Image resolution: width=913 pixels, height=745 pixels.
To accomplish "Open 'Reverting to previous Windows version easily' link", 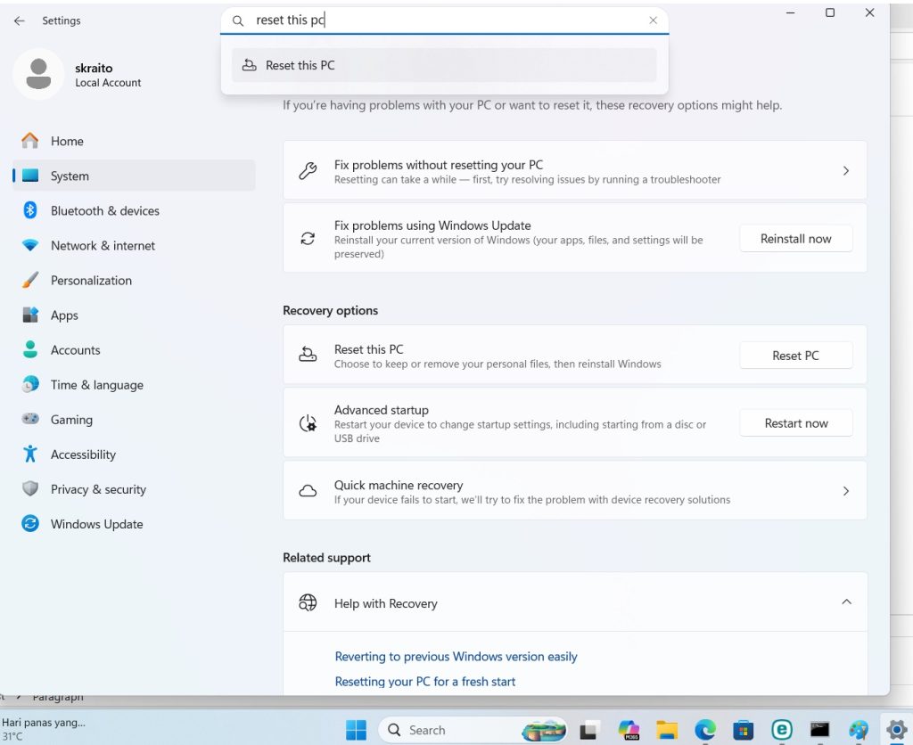I will tap(456, 657).
